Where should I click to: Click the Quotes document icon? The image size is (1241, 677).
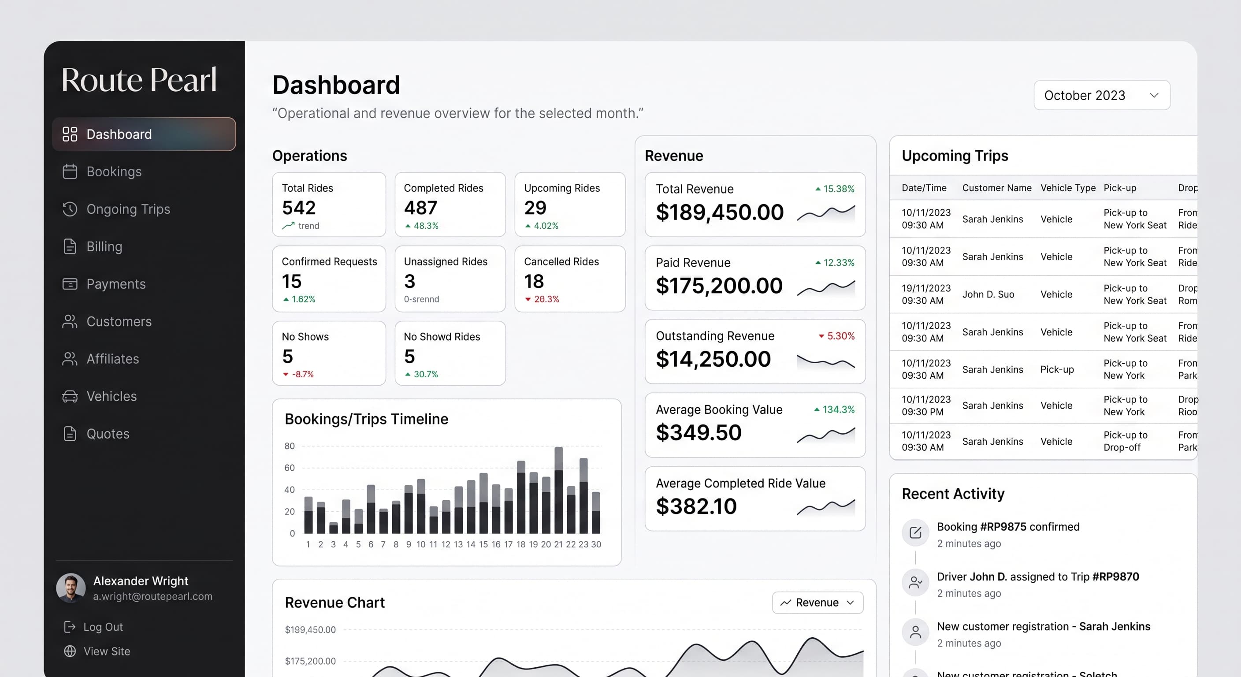click(x=70, y=434)
